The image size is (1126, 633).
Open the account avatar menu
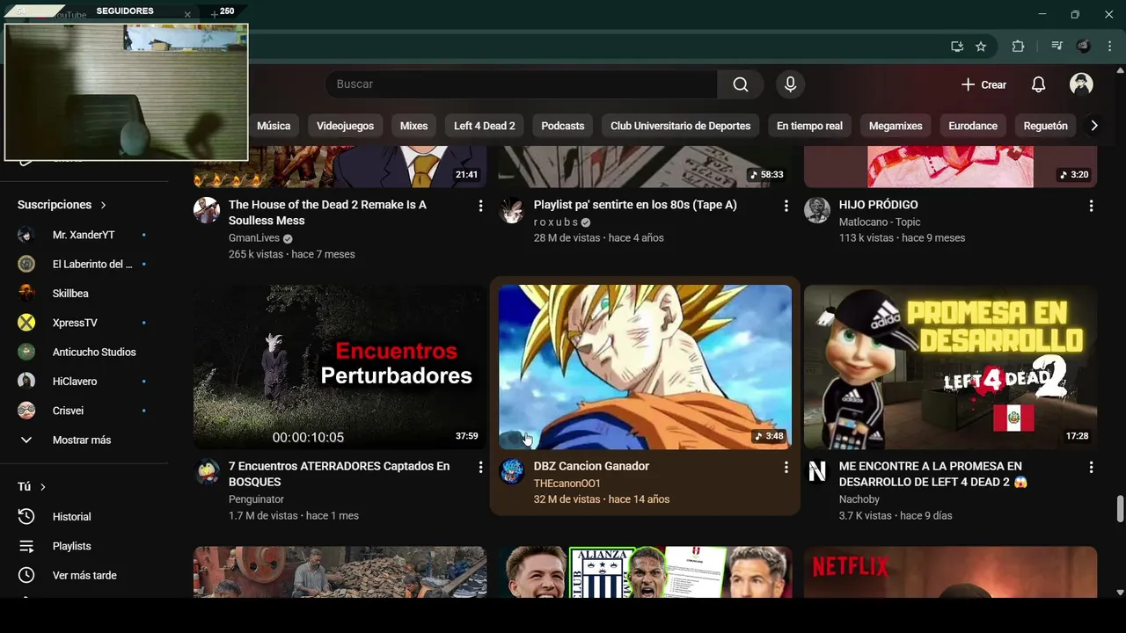click(1081, 84)
